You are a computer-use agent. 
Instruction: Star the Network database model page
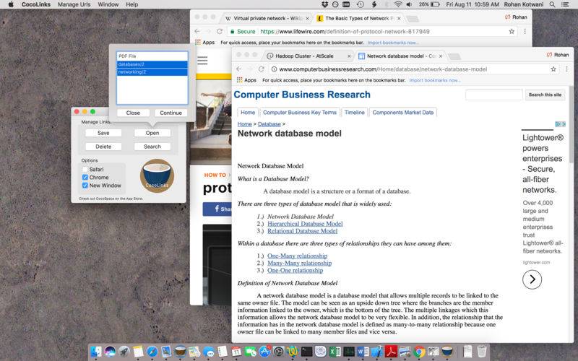553,69
